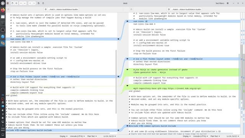This screenshot has width=245, height=138.
Task: Click the Bluetooth icon in system tray
Action: coord(3,114)
